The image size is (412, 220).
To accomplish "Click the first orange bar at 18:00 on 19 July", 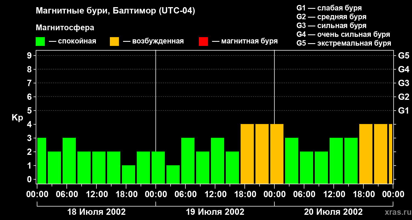I will pyautogui.click(x=247, y=154).
